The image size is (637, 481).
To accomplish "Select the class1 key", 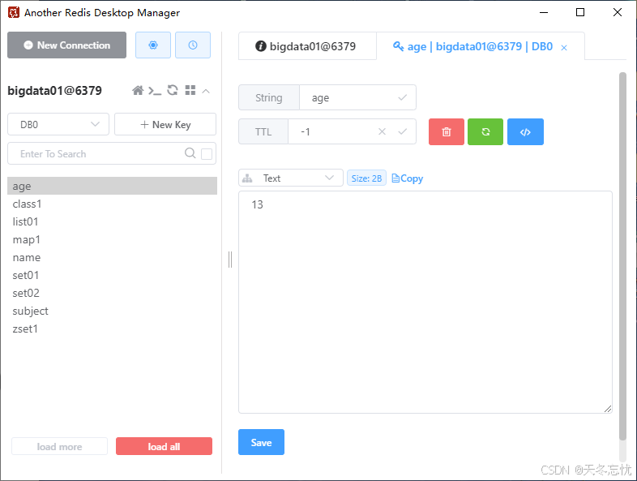I will (112, 204).
